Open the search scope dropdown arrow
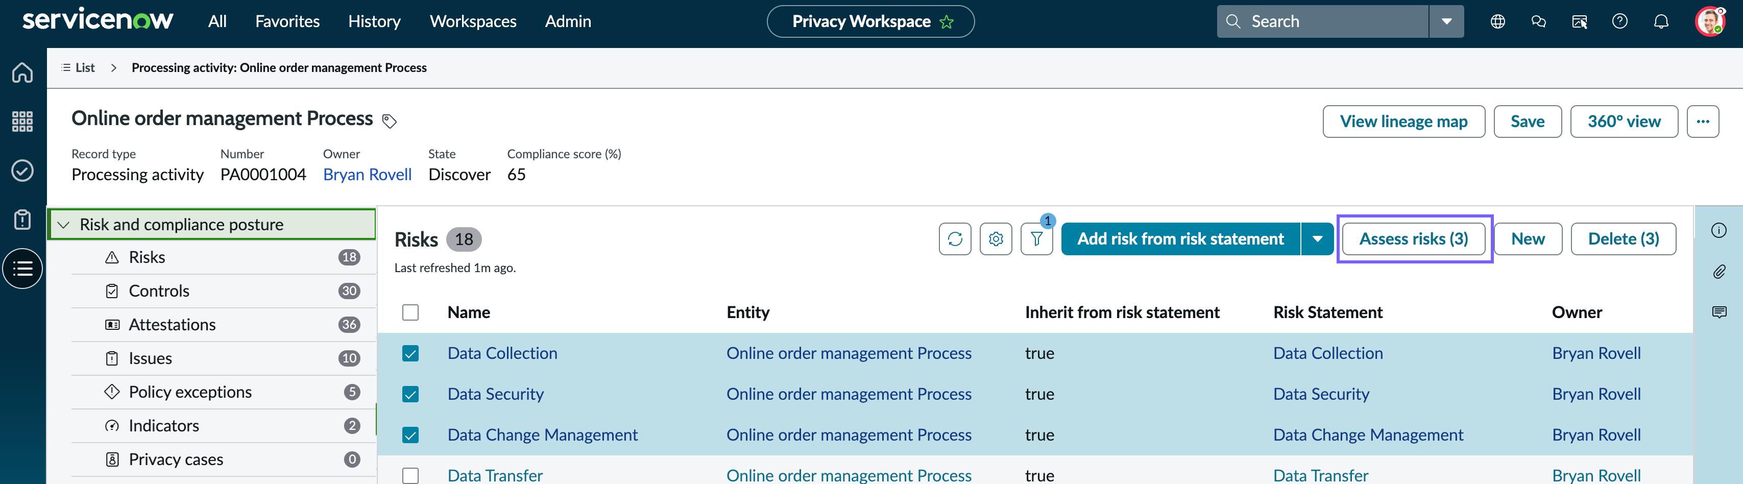The height and width of the screenshot is (484, 1743). click(x=1446, y=21)
